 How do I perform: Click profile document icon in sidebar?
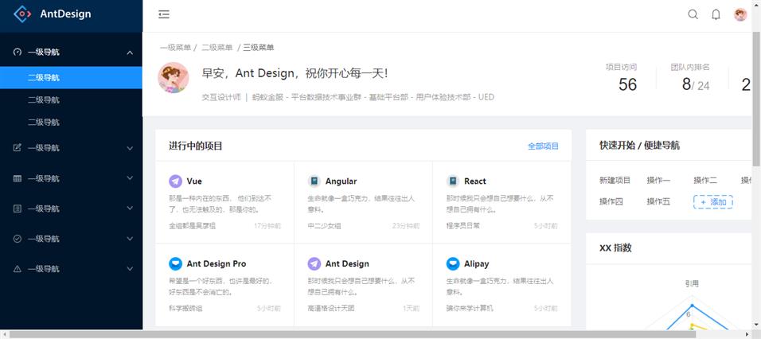tap(18, 208)
